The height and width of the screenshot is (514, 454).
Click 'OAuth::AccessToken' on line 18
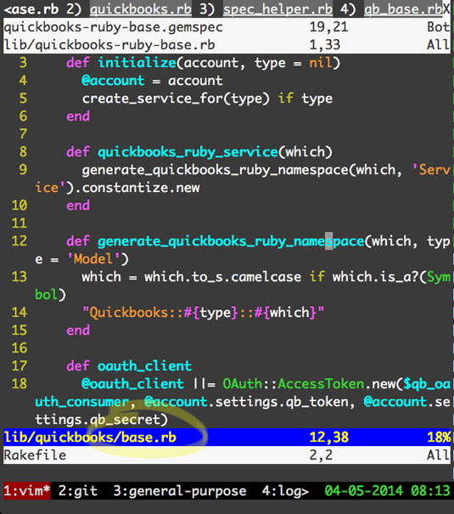(x=294, y=384)
